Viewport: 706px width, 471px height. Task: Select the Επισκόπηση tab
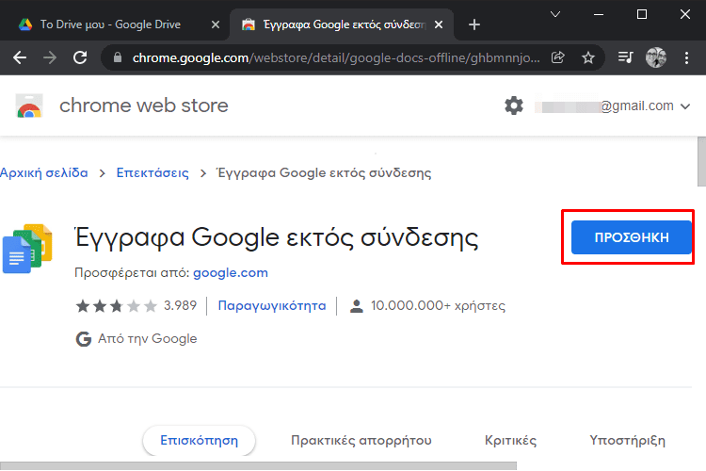199,440
